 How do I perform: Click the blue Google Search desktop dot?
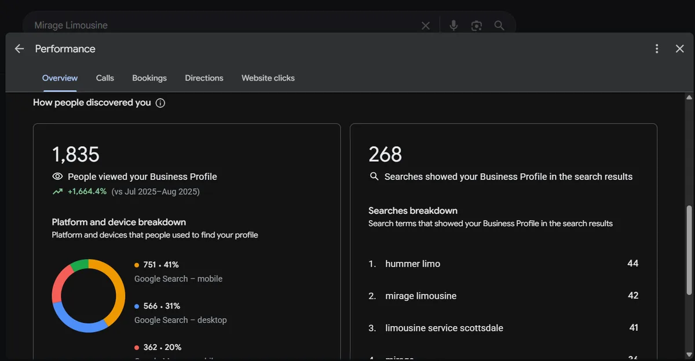[137, 306]
